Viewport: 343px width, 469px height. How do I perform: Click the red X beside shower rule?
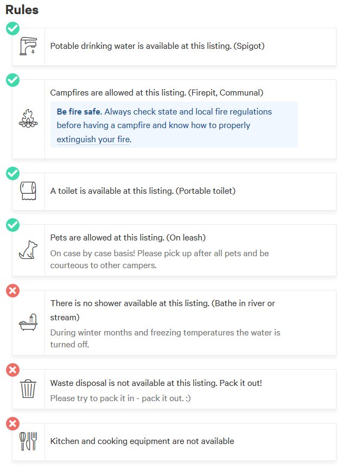[12, 290]
